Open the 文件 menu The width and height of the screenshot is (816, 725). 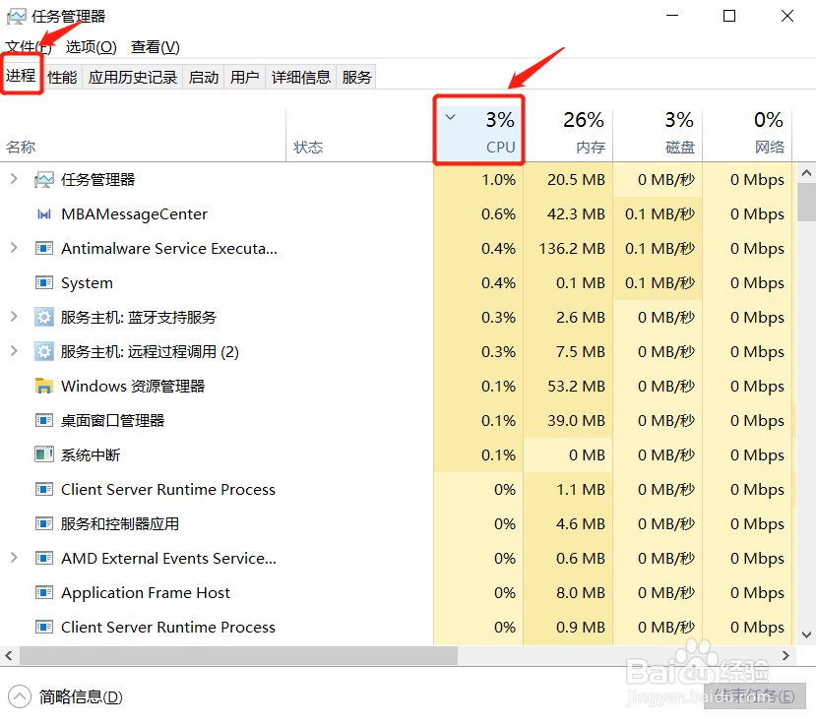click(x=23, y=46)
